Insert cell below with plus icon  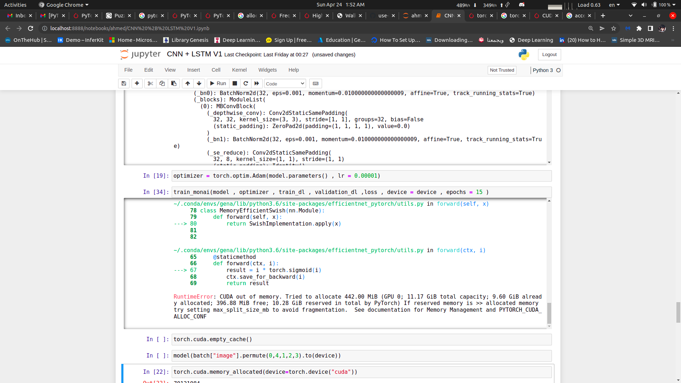pyautogui.click(x=137, y=84)
